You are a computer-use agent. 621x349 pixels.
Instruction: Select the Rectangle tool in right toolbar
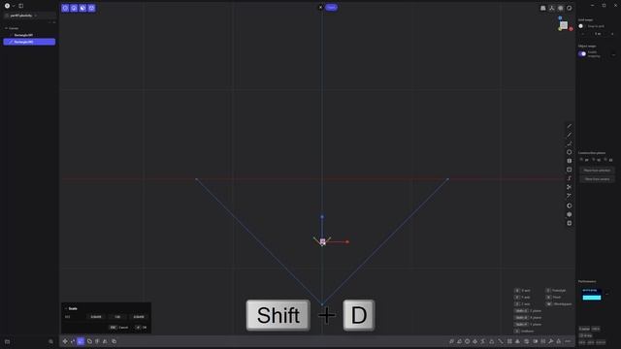(570, 170)
